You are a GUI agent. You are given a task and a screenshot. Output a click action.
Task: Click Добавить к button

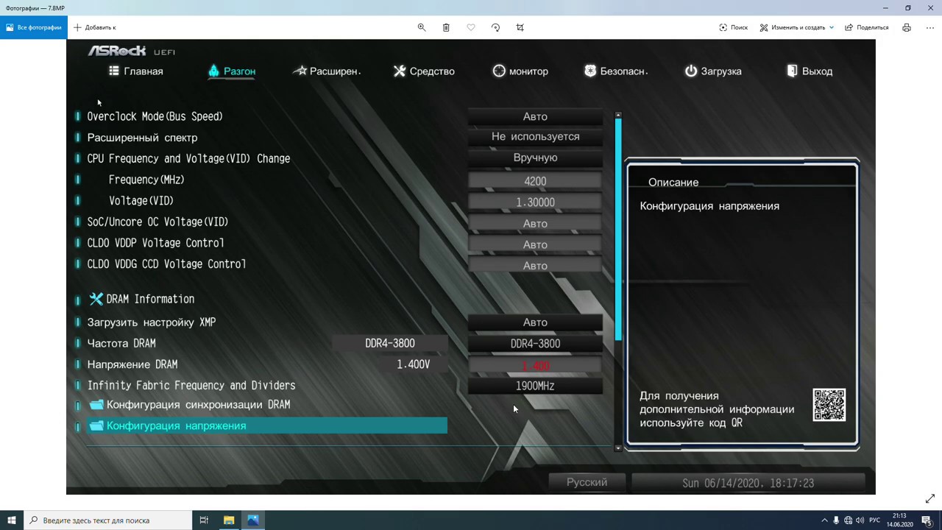point(95,27)
